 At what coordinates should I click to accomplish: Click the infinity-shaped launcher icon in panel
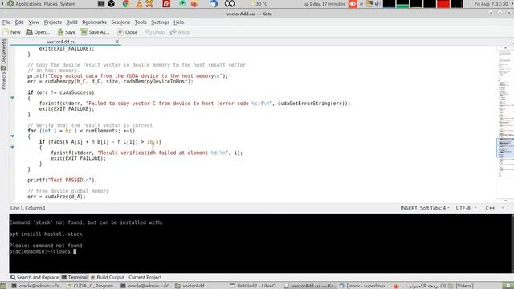click(x=230, y=4)
